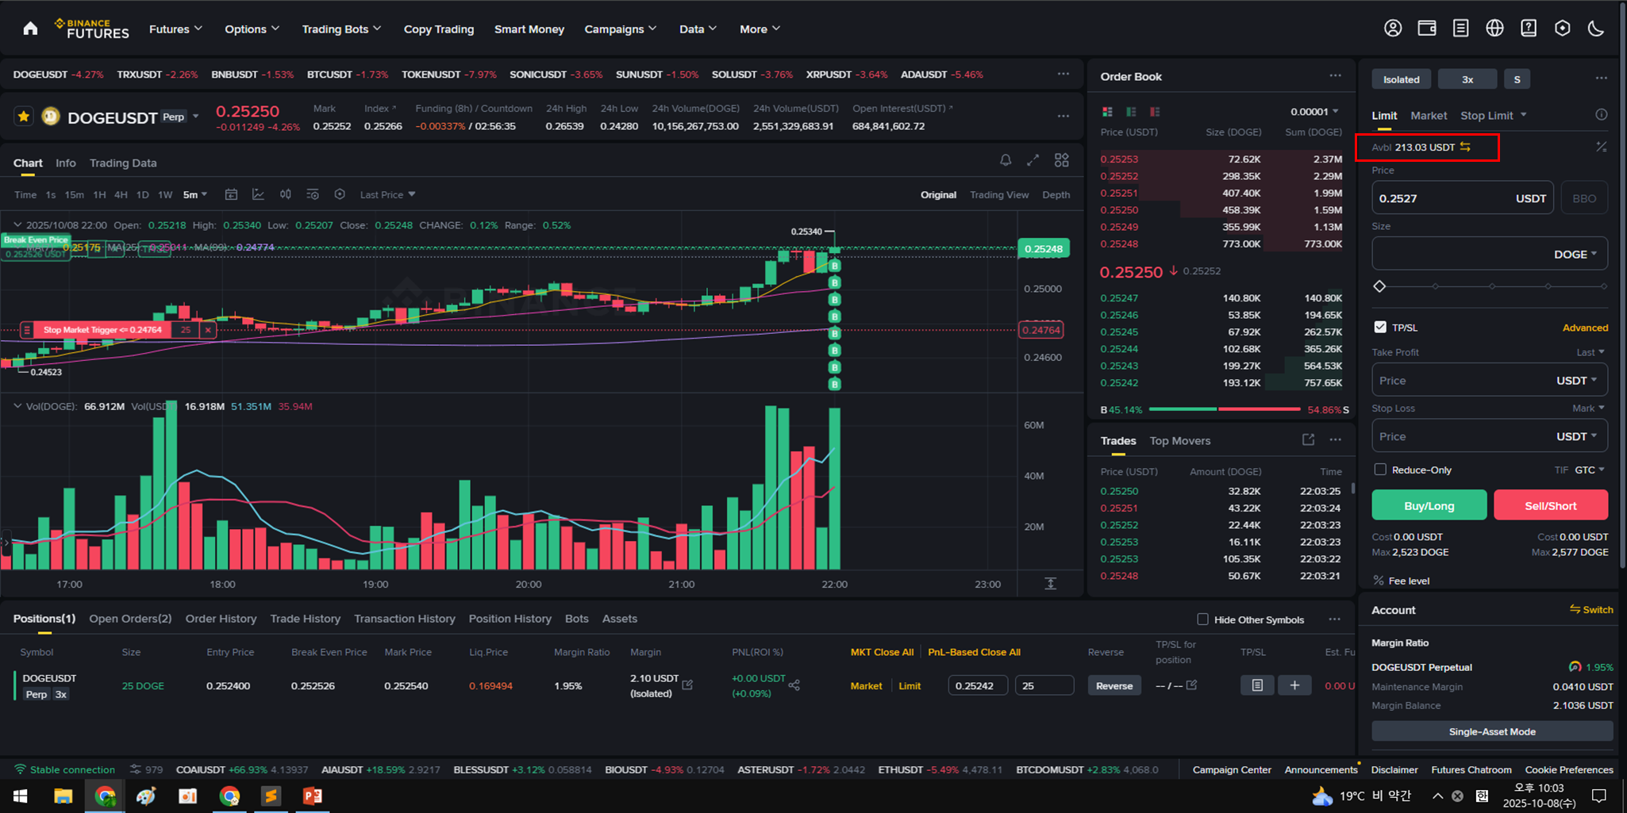The width and height of the screenshot is (1627, 813).
Task: Change the DOGE size unit dropdown
Action: [1575, 254]
